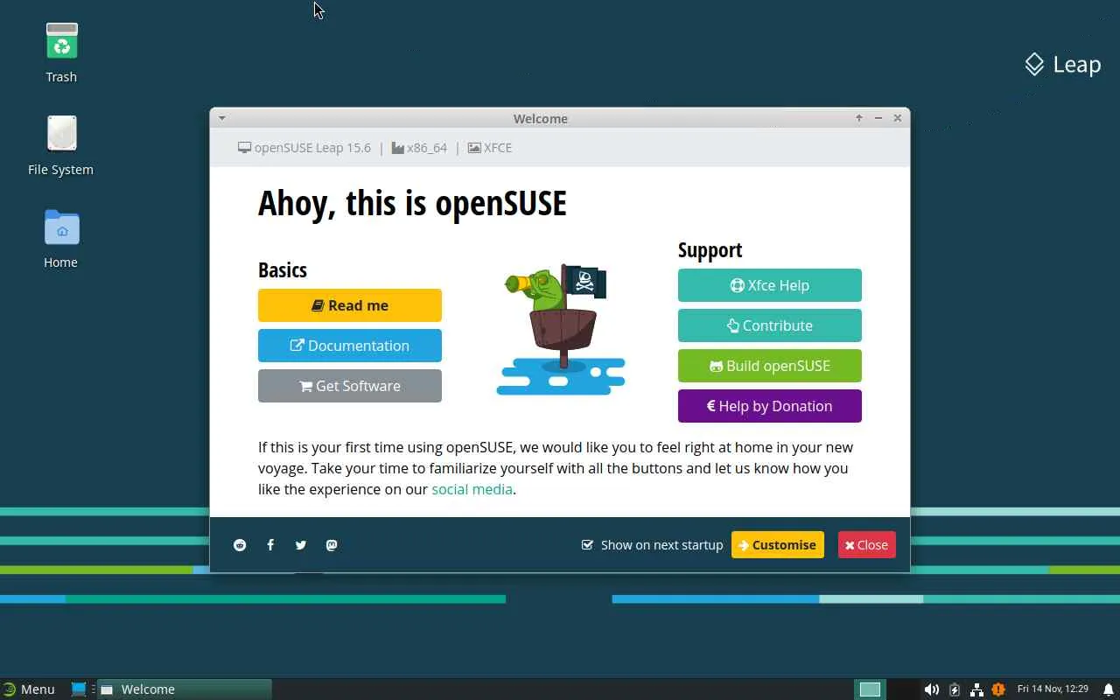Shade the Welcome window with up-arrow button

click(859, 118)
